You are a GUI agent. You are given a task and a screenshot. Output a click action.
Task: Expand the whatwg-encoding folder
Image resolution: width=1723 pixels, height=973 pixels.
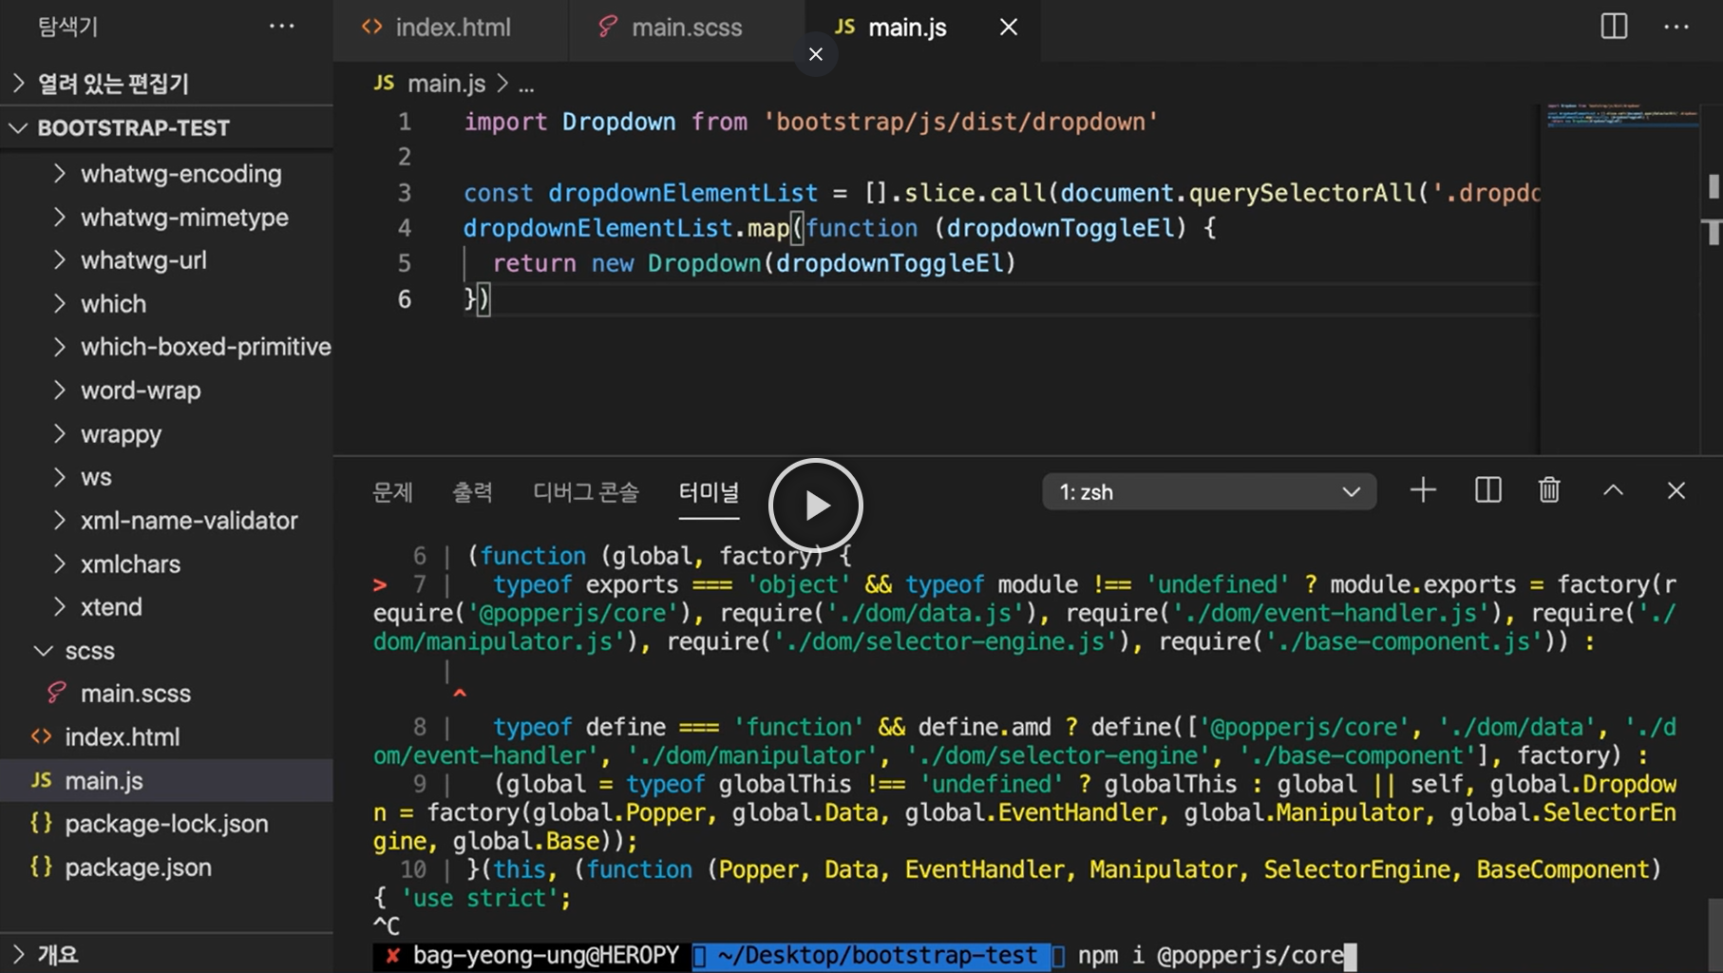[x=166, y=174]
